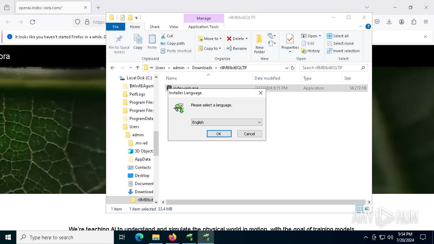Click the Edit ribbon command
This screenshot has width=434, height=244.
(x=308, y=43)
